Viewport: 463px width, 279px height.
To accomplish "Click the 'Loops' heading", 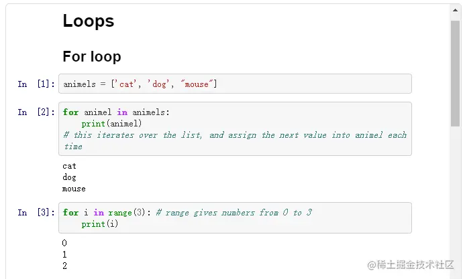I will [89, 21].
